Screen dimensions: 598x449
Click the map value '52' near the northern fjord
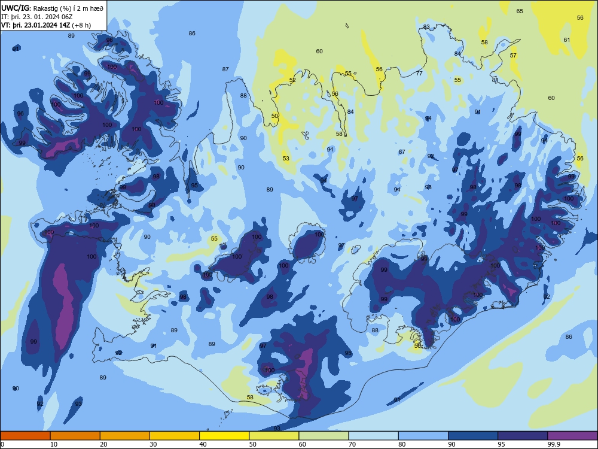[292, 80]
